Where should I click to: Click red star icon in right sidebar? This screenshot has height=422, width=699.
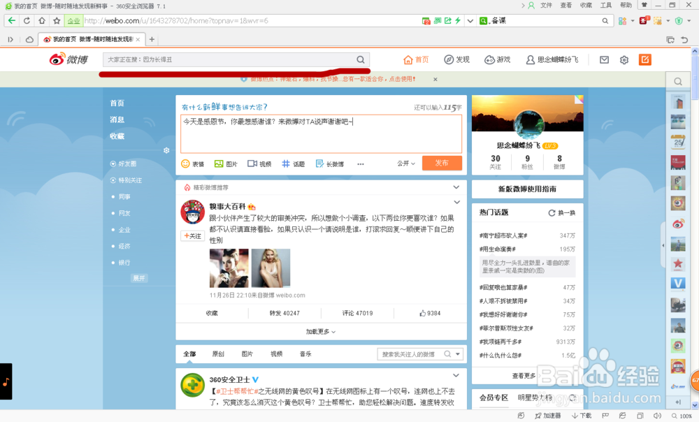click(x=678, y=264)
